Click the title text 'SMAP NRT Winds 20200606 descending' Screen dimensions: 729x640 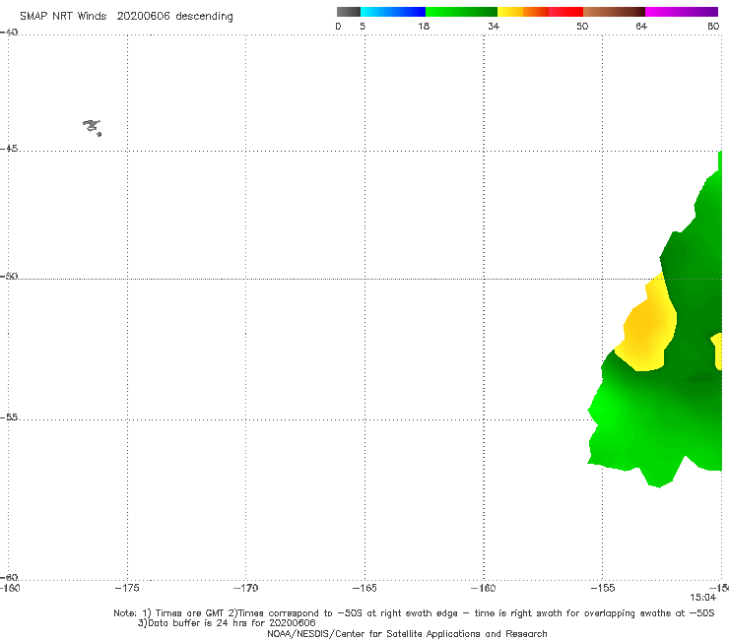(x=126, y=17)
